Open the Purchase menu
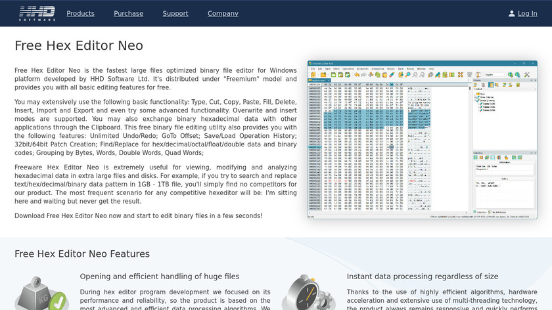Screen dimensions: 552x310 click(x=129, y=13)
